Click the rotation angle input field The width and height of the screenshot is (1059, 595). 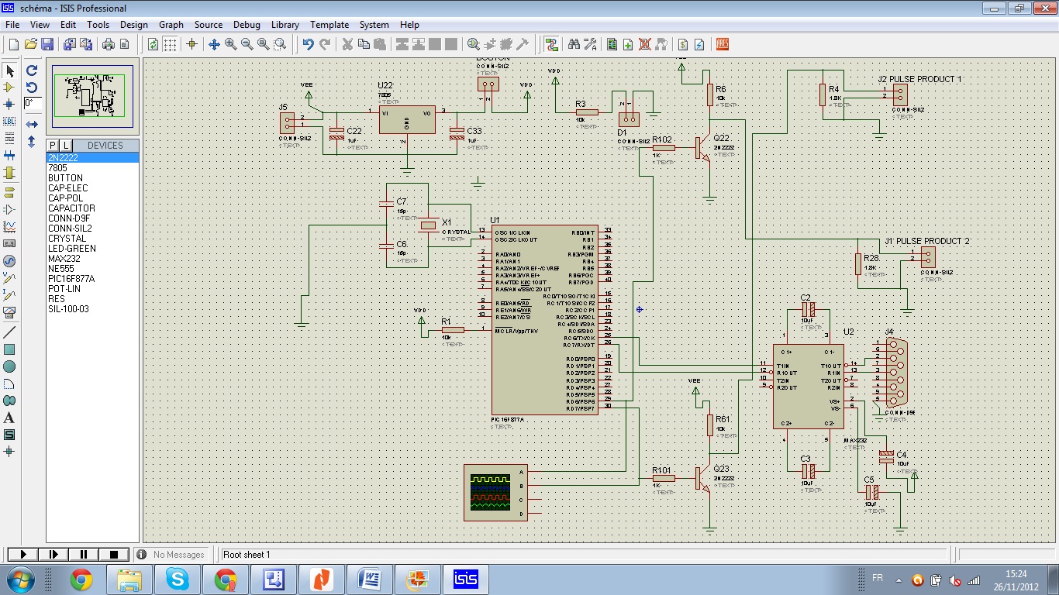click(x=33, y=103)
